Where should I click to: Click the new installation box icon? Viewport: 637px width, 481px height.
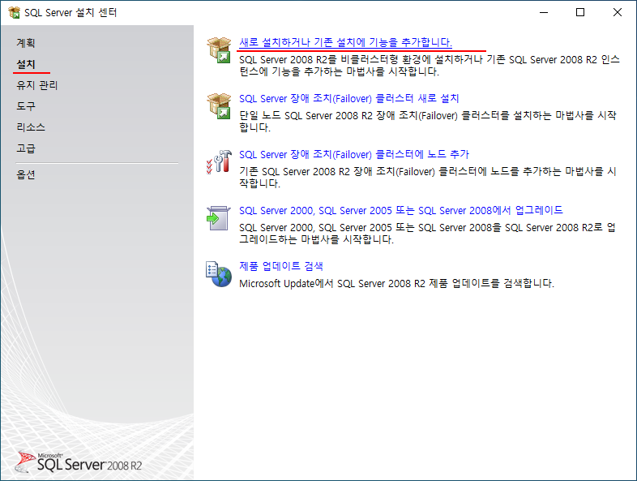coord(219,49)
